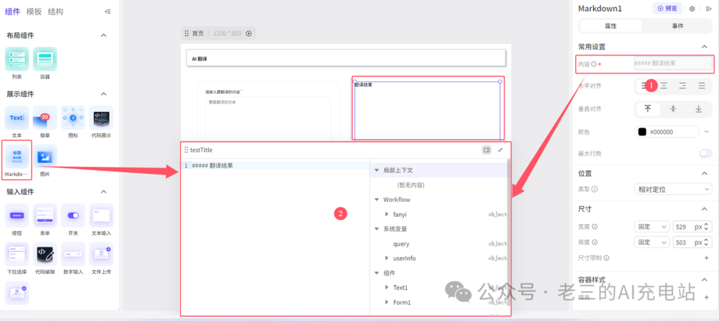The width and height of the screenshot is (719, 321).
Task: Remove color with minus icon
Action: click(706, 132)
